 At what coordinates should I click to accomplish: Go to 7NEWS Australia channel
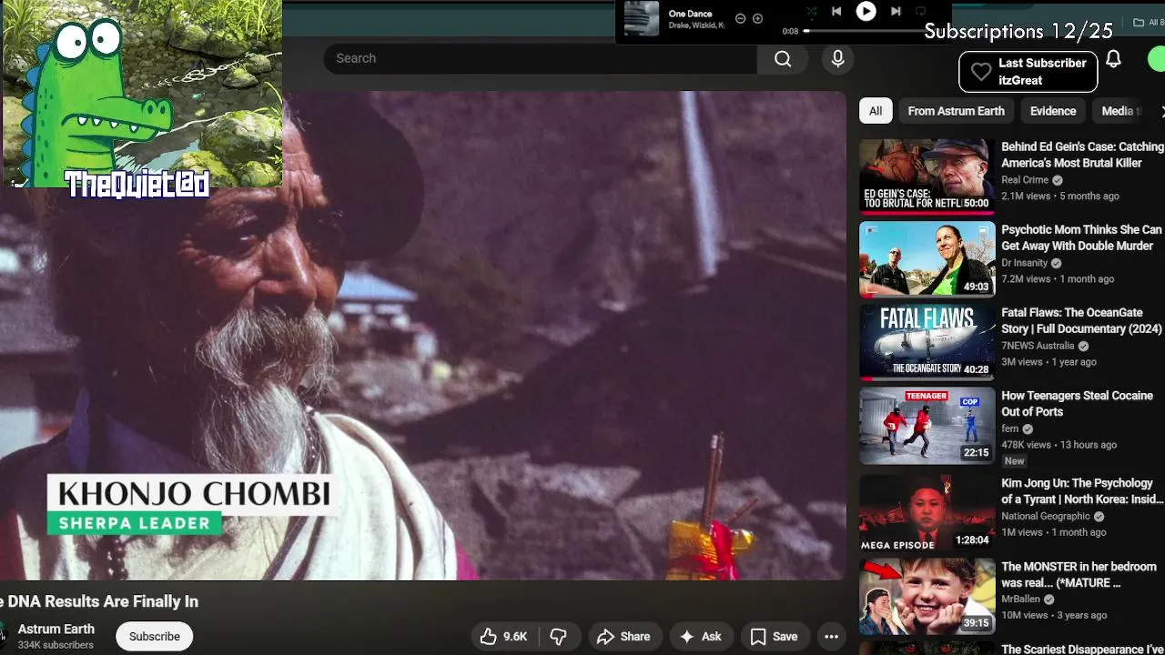coord(1038,346)
